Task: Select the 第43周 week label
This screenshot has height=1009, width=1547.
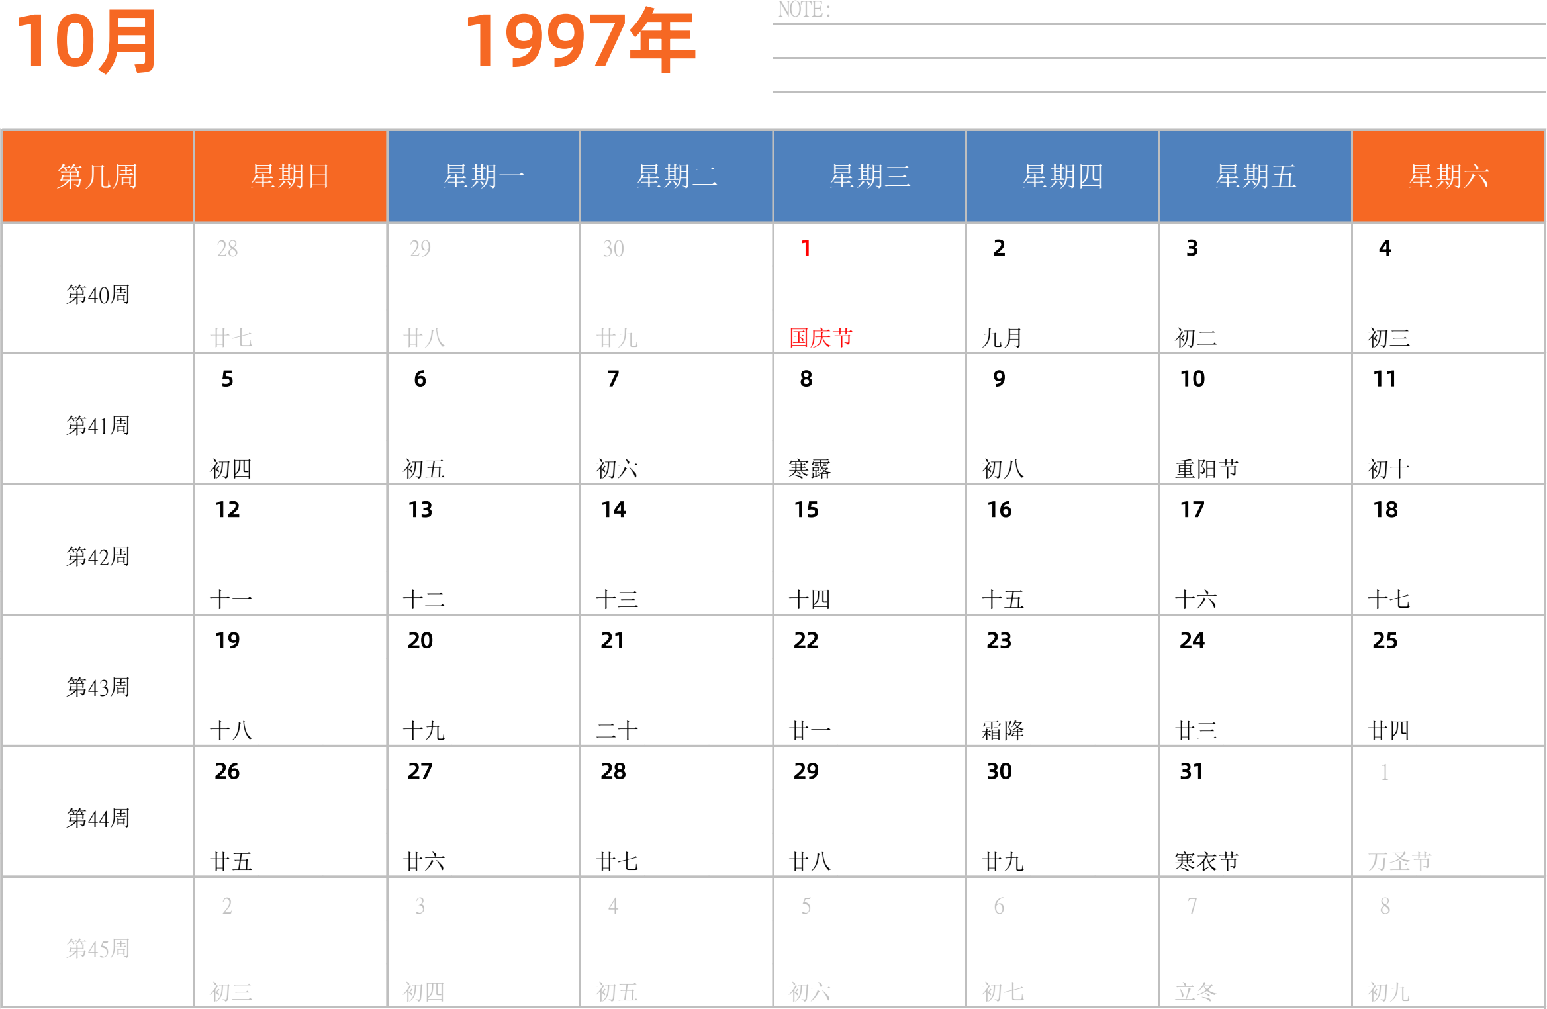Action: point(97,687)
